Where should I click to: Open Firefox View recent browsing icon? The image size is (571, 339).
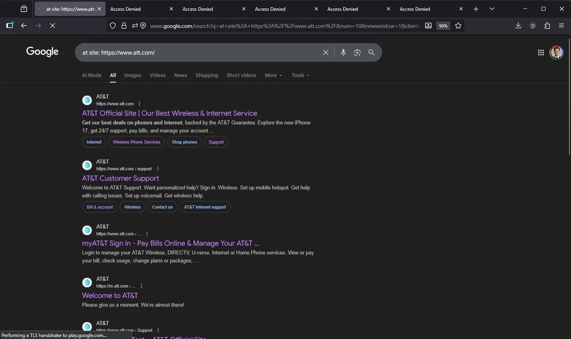[x=24, y=9]
